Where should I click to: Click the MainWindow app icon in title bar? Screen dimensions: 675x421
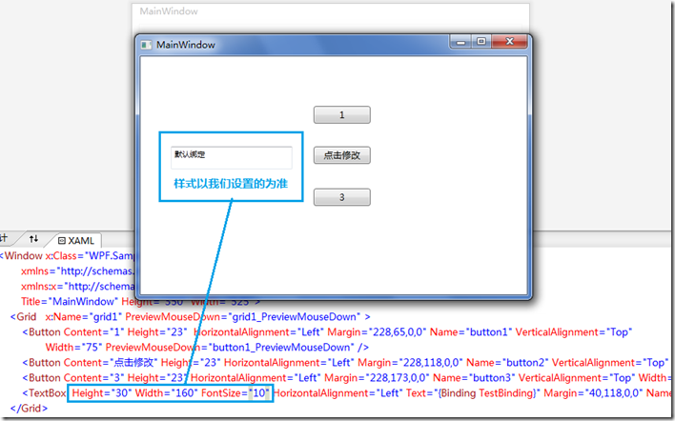click(147, 45)
